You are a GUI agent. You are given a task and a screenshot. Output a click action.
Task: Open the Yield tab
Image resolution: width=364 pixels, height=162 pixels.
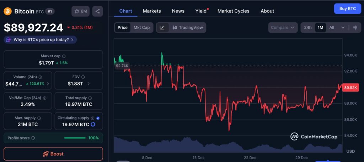pyautogui.click(x=201, y=11)
